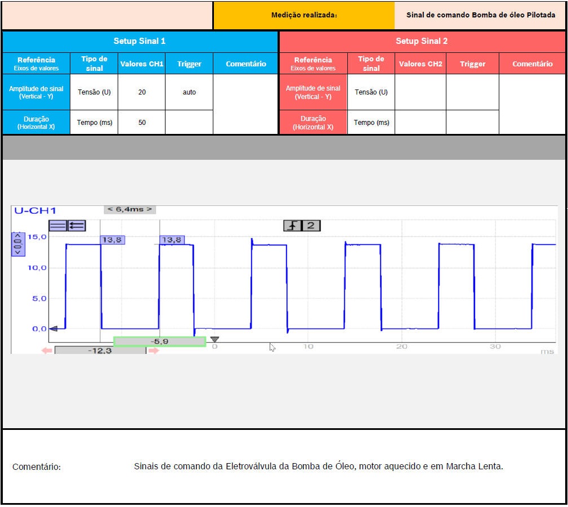Click the trigger channel 2 button

311,226
